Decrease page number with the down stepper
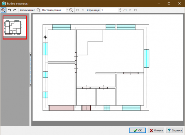Image resolution: width=185 pixels, height=135 pixels. coord(120,11)
